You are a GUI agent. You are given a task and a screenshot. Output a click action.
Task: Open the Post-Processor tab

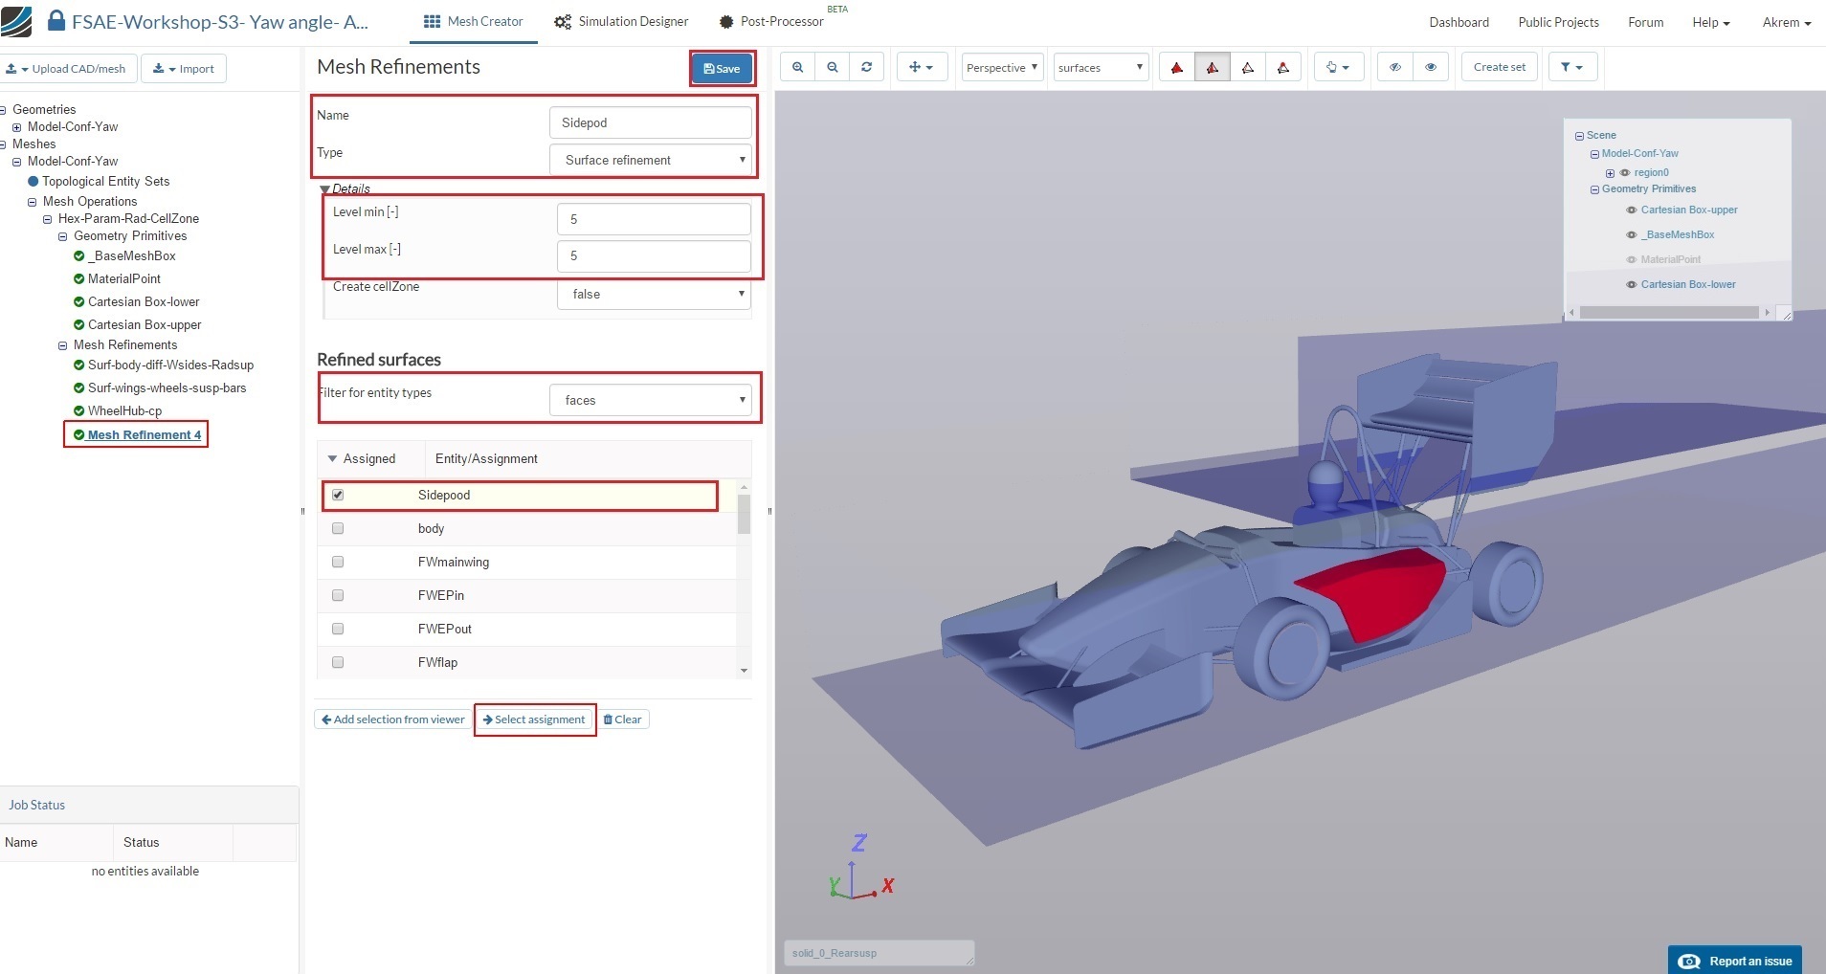[771, 21]
